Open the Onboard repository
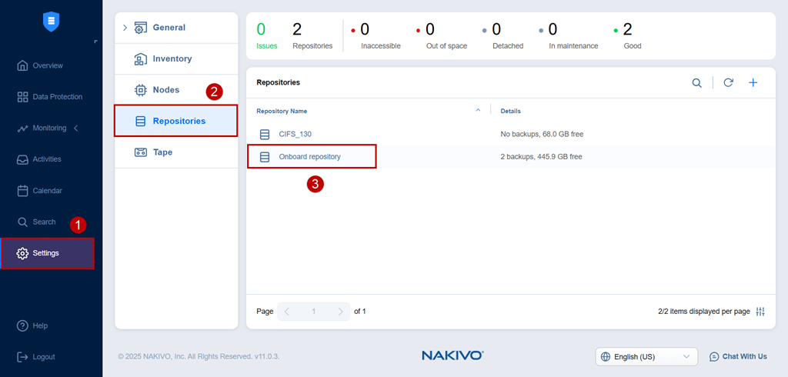 point(309,157)
